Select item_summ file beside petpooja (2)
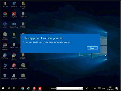Image resolution: width=121 pixels, height=91 pixels. click(23, 66)
